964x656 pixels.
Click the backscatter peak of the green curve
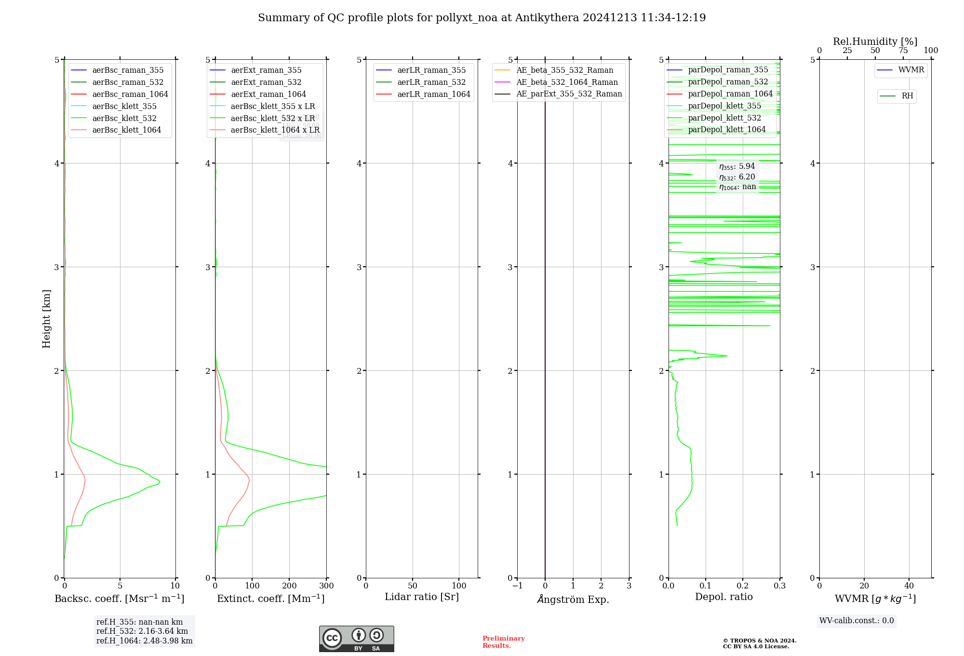tap(159, 481)
